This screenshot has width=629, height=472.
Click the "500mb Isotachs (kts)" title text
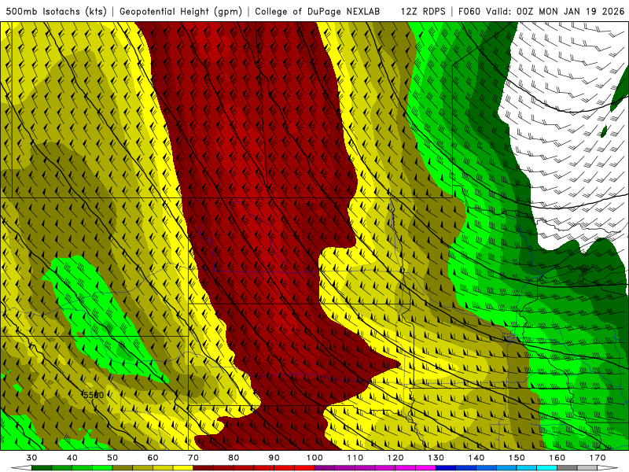pyautogui.click(x=56, y=11)
